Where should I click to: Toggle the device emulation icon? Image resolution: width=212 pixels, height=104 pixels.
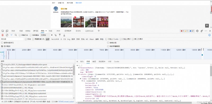point(7,31)
